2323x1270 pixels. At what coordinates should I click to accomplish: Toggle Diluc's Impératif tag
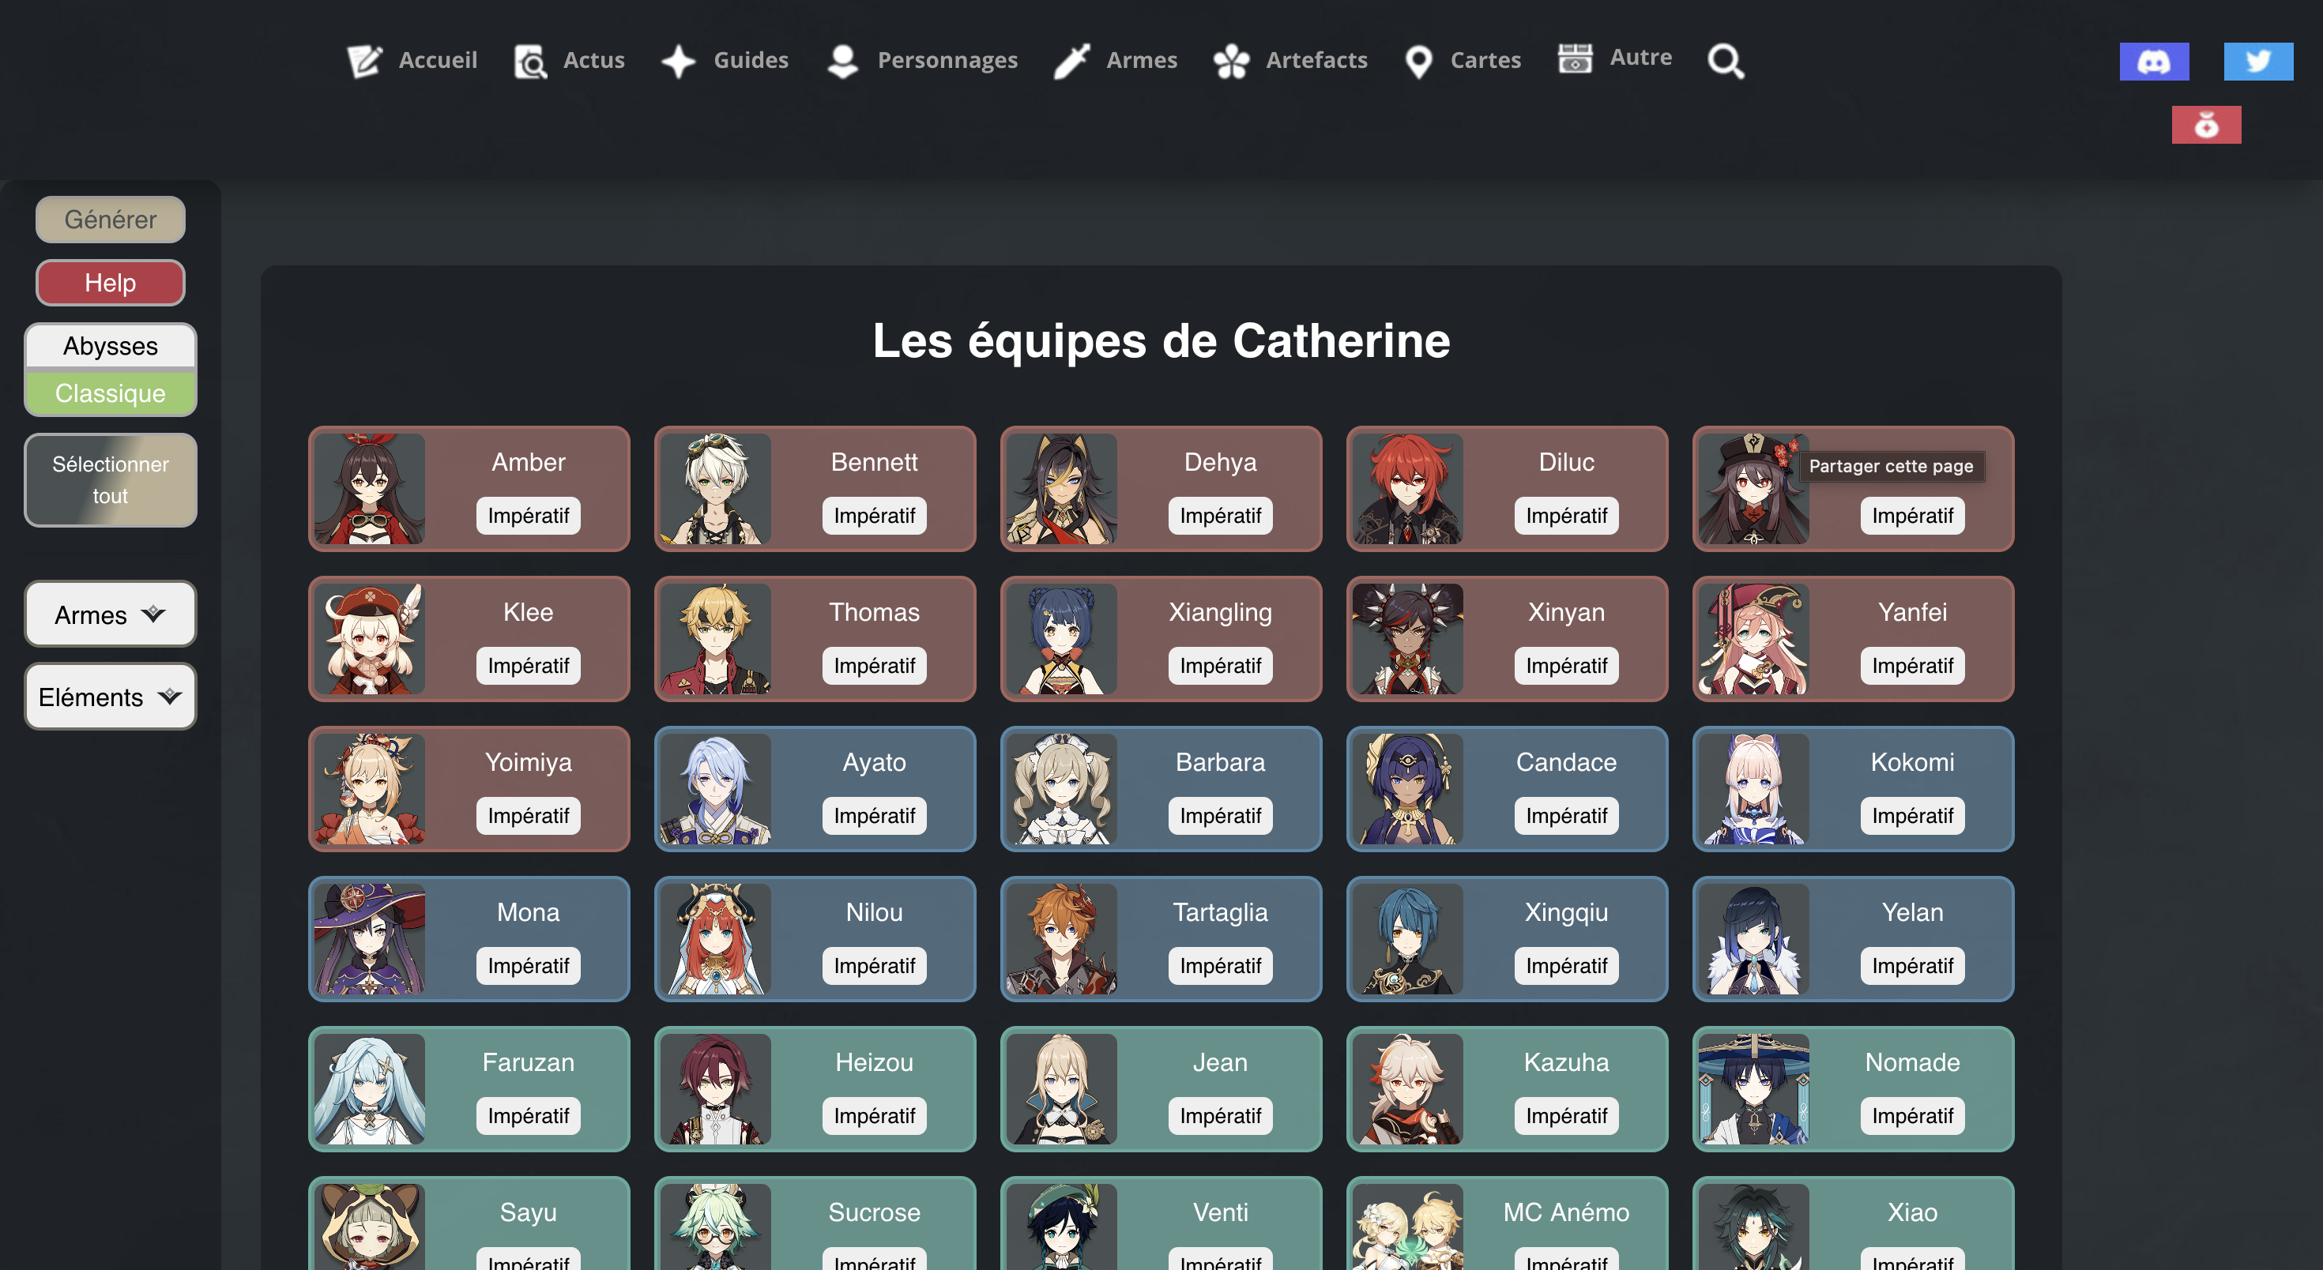click(1566, 516)
